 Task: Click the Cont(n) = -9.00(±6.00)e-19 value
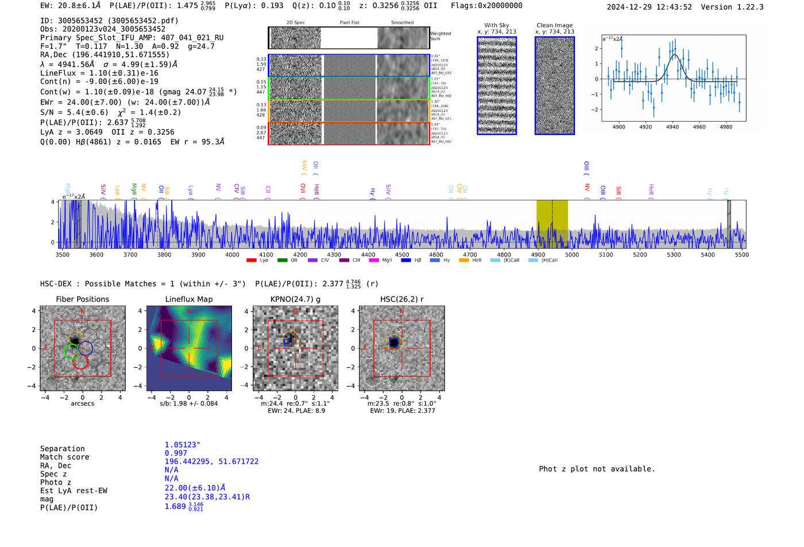[99, 82]
